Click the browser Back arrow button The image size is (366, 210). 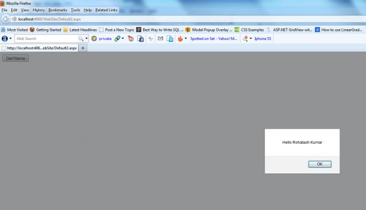tap(6, 19)
